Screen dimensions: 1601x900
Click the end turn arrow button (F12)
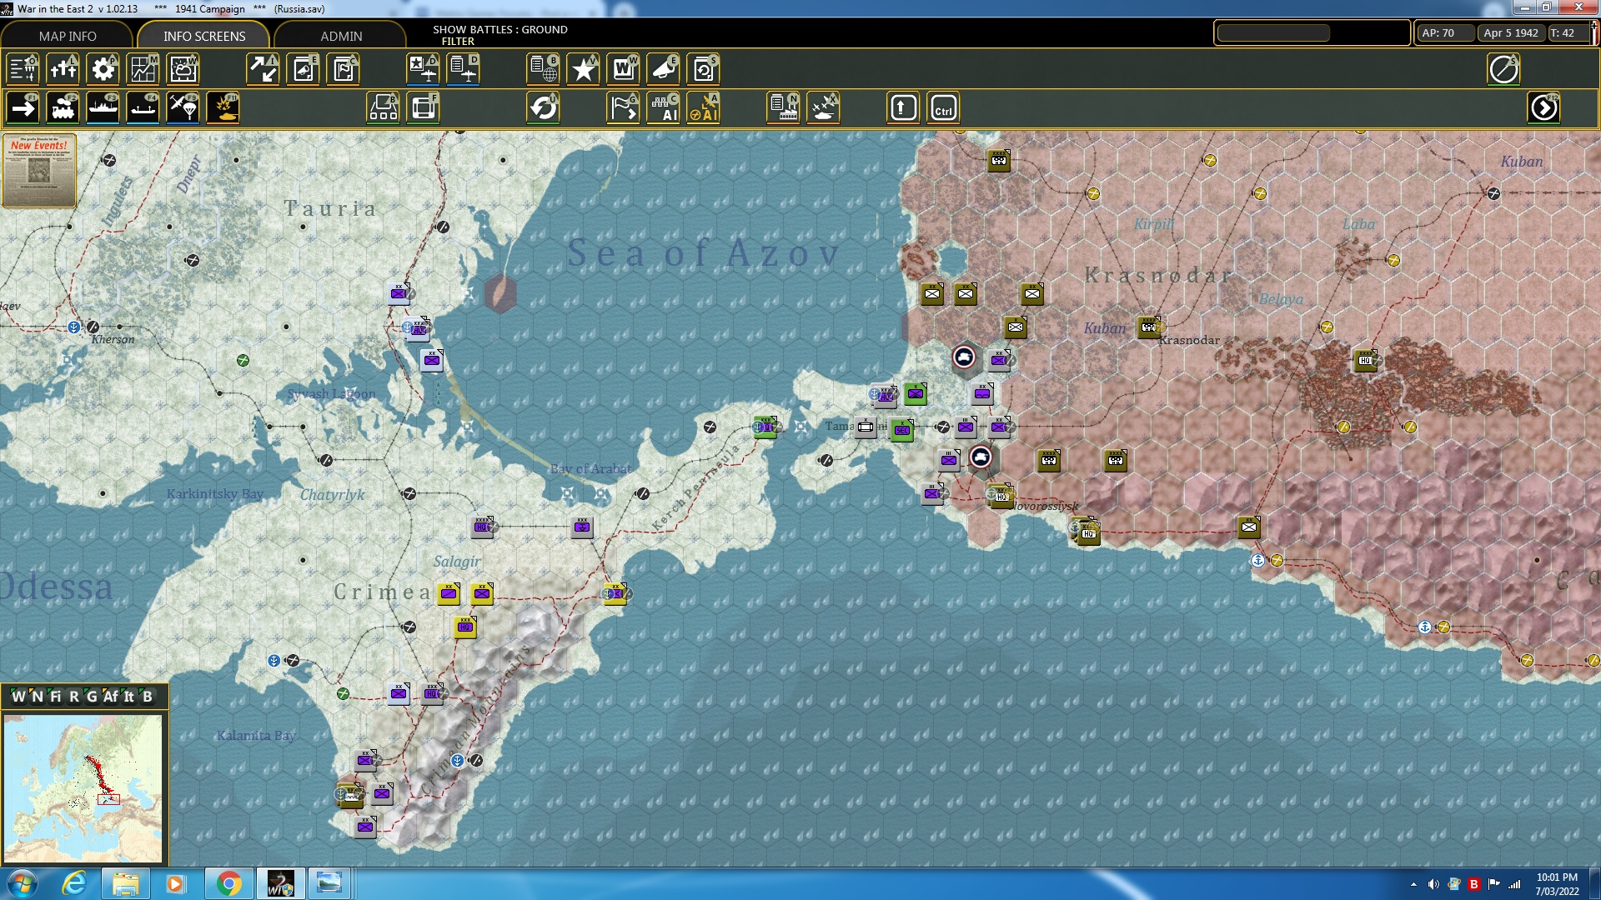[x=1544, y=107]
